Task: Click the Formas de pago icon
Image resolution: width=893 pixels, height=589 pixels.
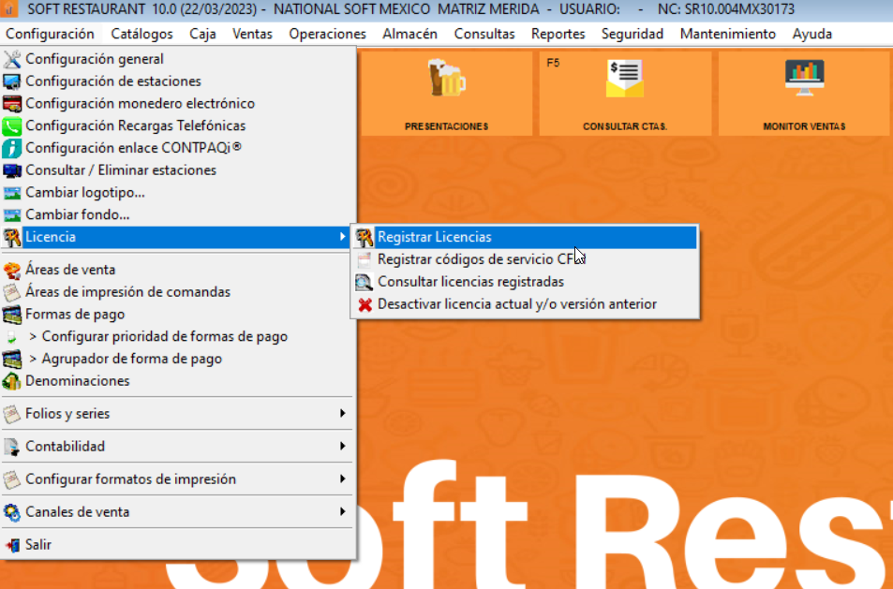Action: (12, 314)
